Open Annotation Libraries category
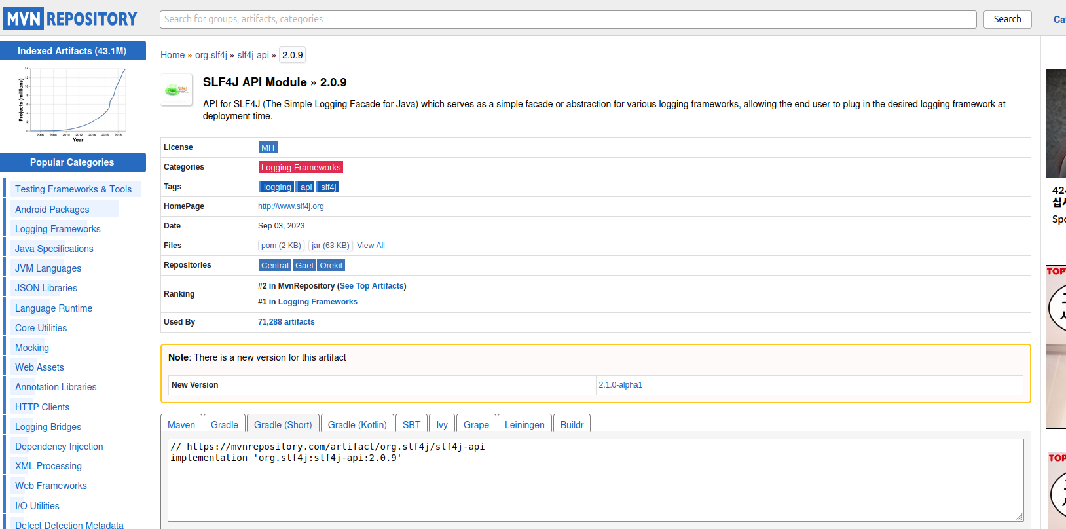The width and height of the screenshot is (1066, 529). coord(56,387)
